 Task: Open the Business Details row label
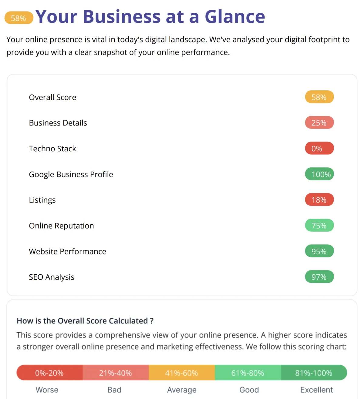[58, 123]
